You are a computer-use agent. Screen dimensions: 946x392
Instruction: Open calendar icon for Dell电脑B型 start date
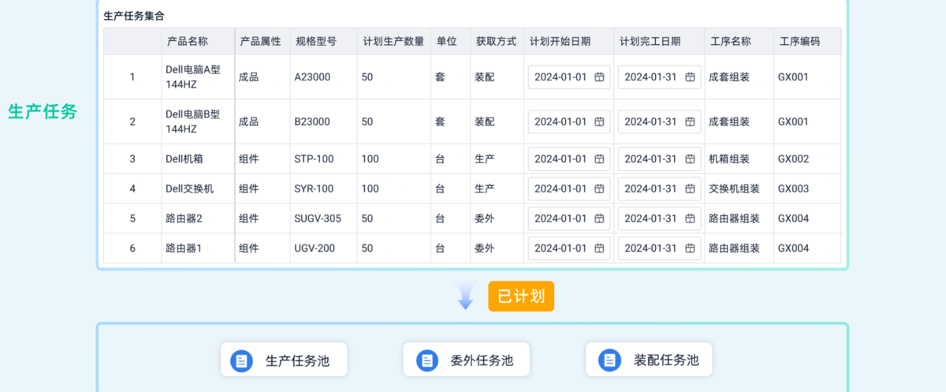click(599, 121)
